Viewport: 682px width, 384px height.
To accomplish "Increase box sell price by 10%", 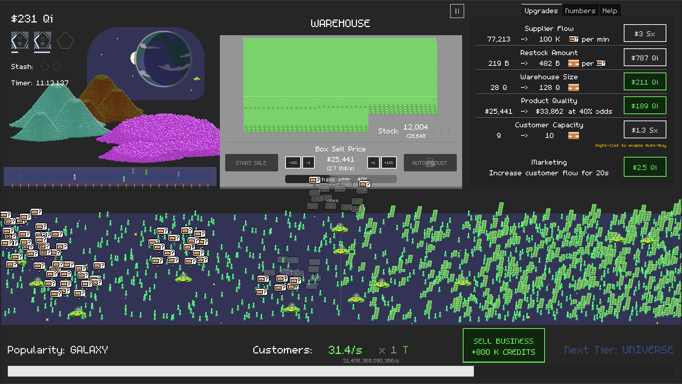I will pyautogui.click(x=389, y=163).
